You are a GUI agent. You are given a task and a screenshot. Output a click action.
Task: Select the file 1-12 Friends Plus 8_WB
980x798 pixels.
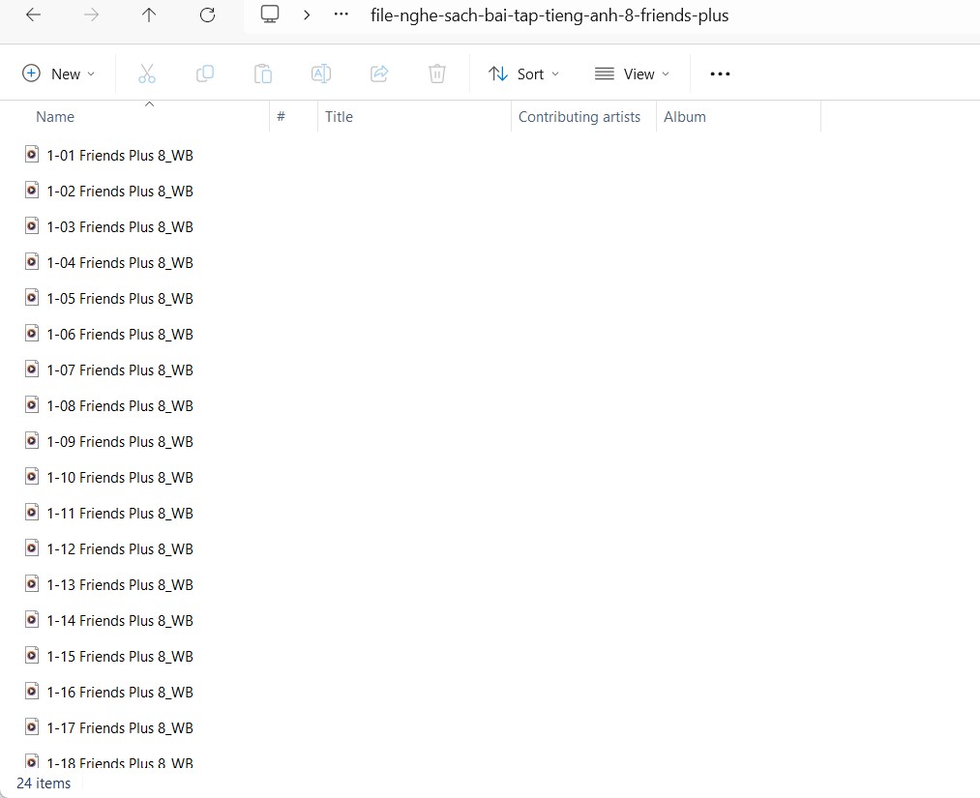(x=120, y=548)
